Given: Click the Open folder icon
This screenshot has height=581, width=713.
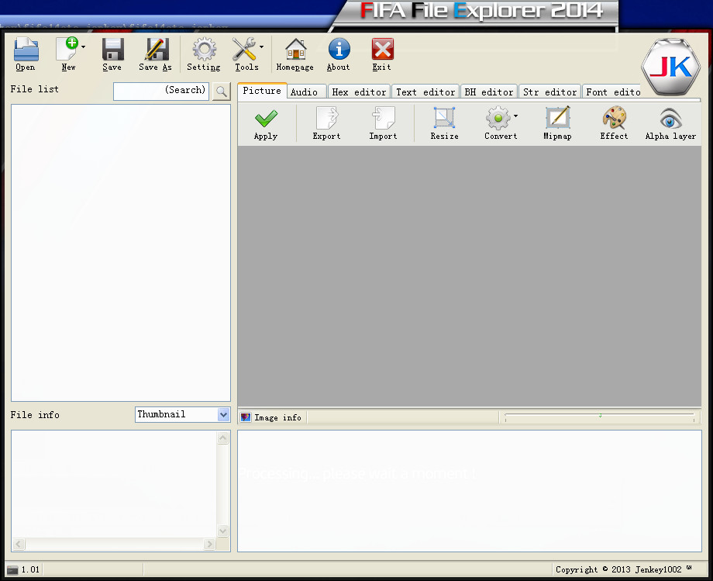Looking at the screenshot, I should 26,49.
